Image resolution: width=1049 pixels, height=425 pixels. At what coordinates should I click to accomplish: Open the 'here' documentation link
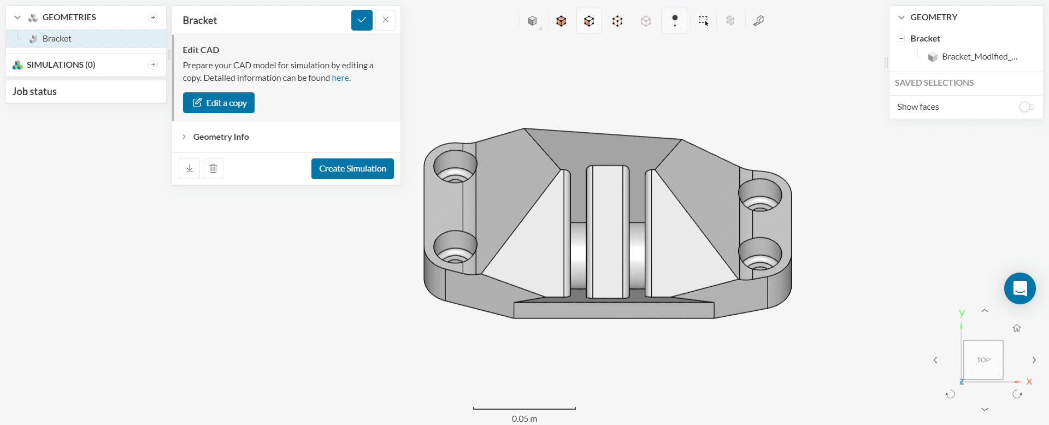point(340,78)
